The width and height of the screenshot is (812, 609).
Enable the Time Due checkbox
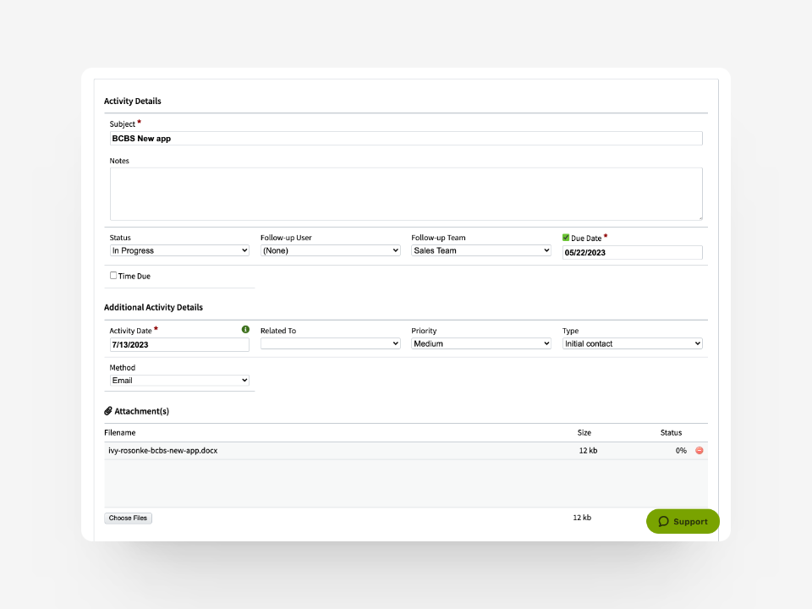(x=112, y=275)
